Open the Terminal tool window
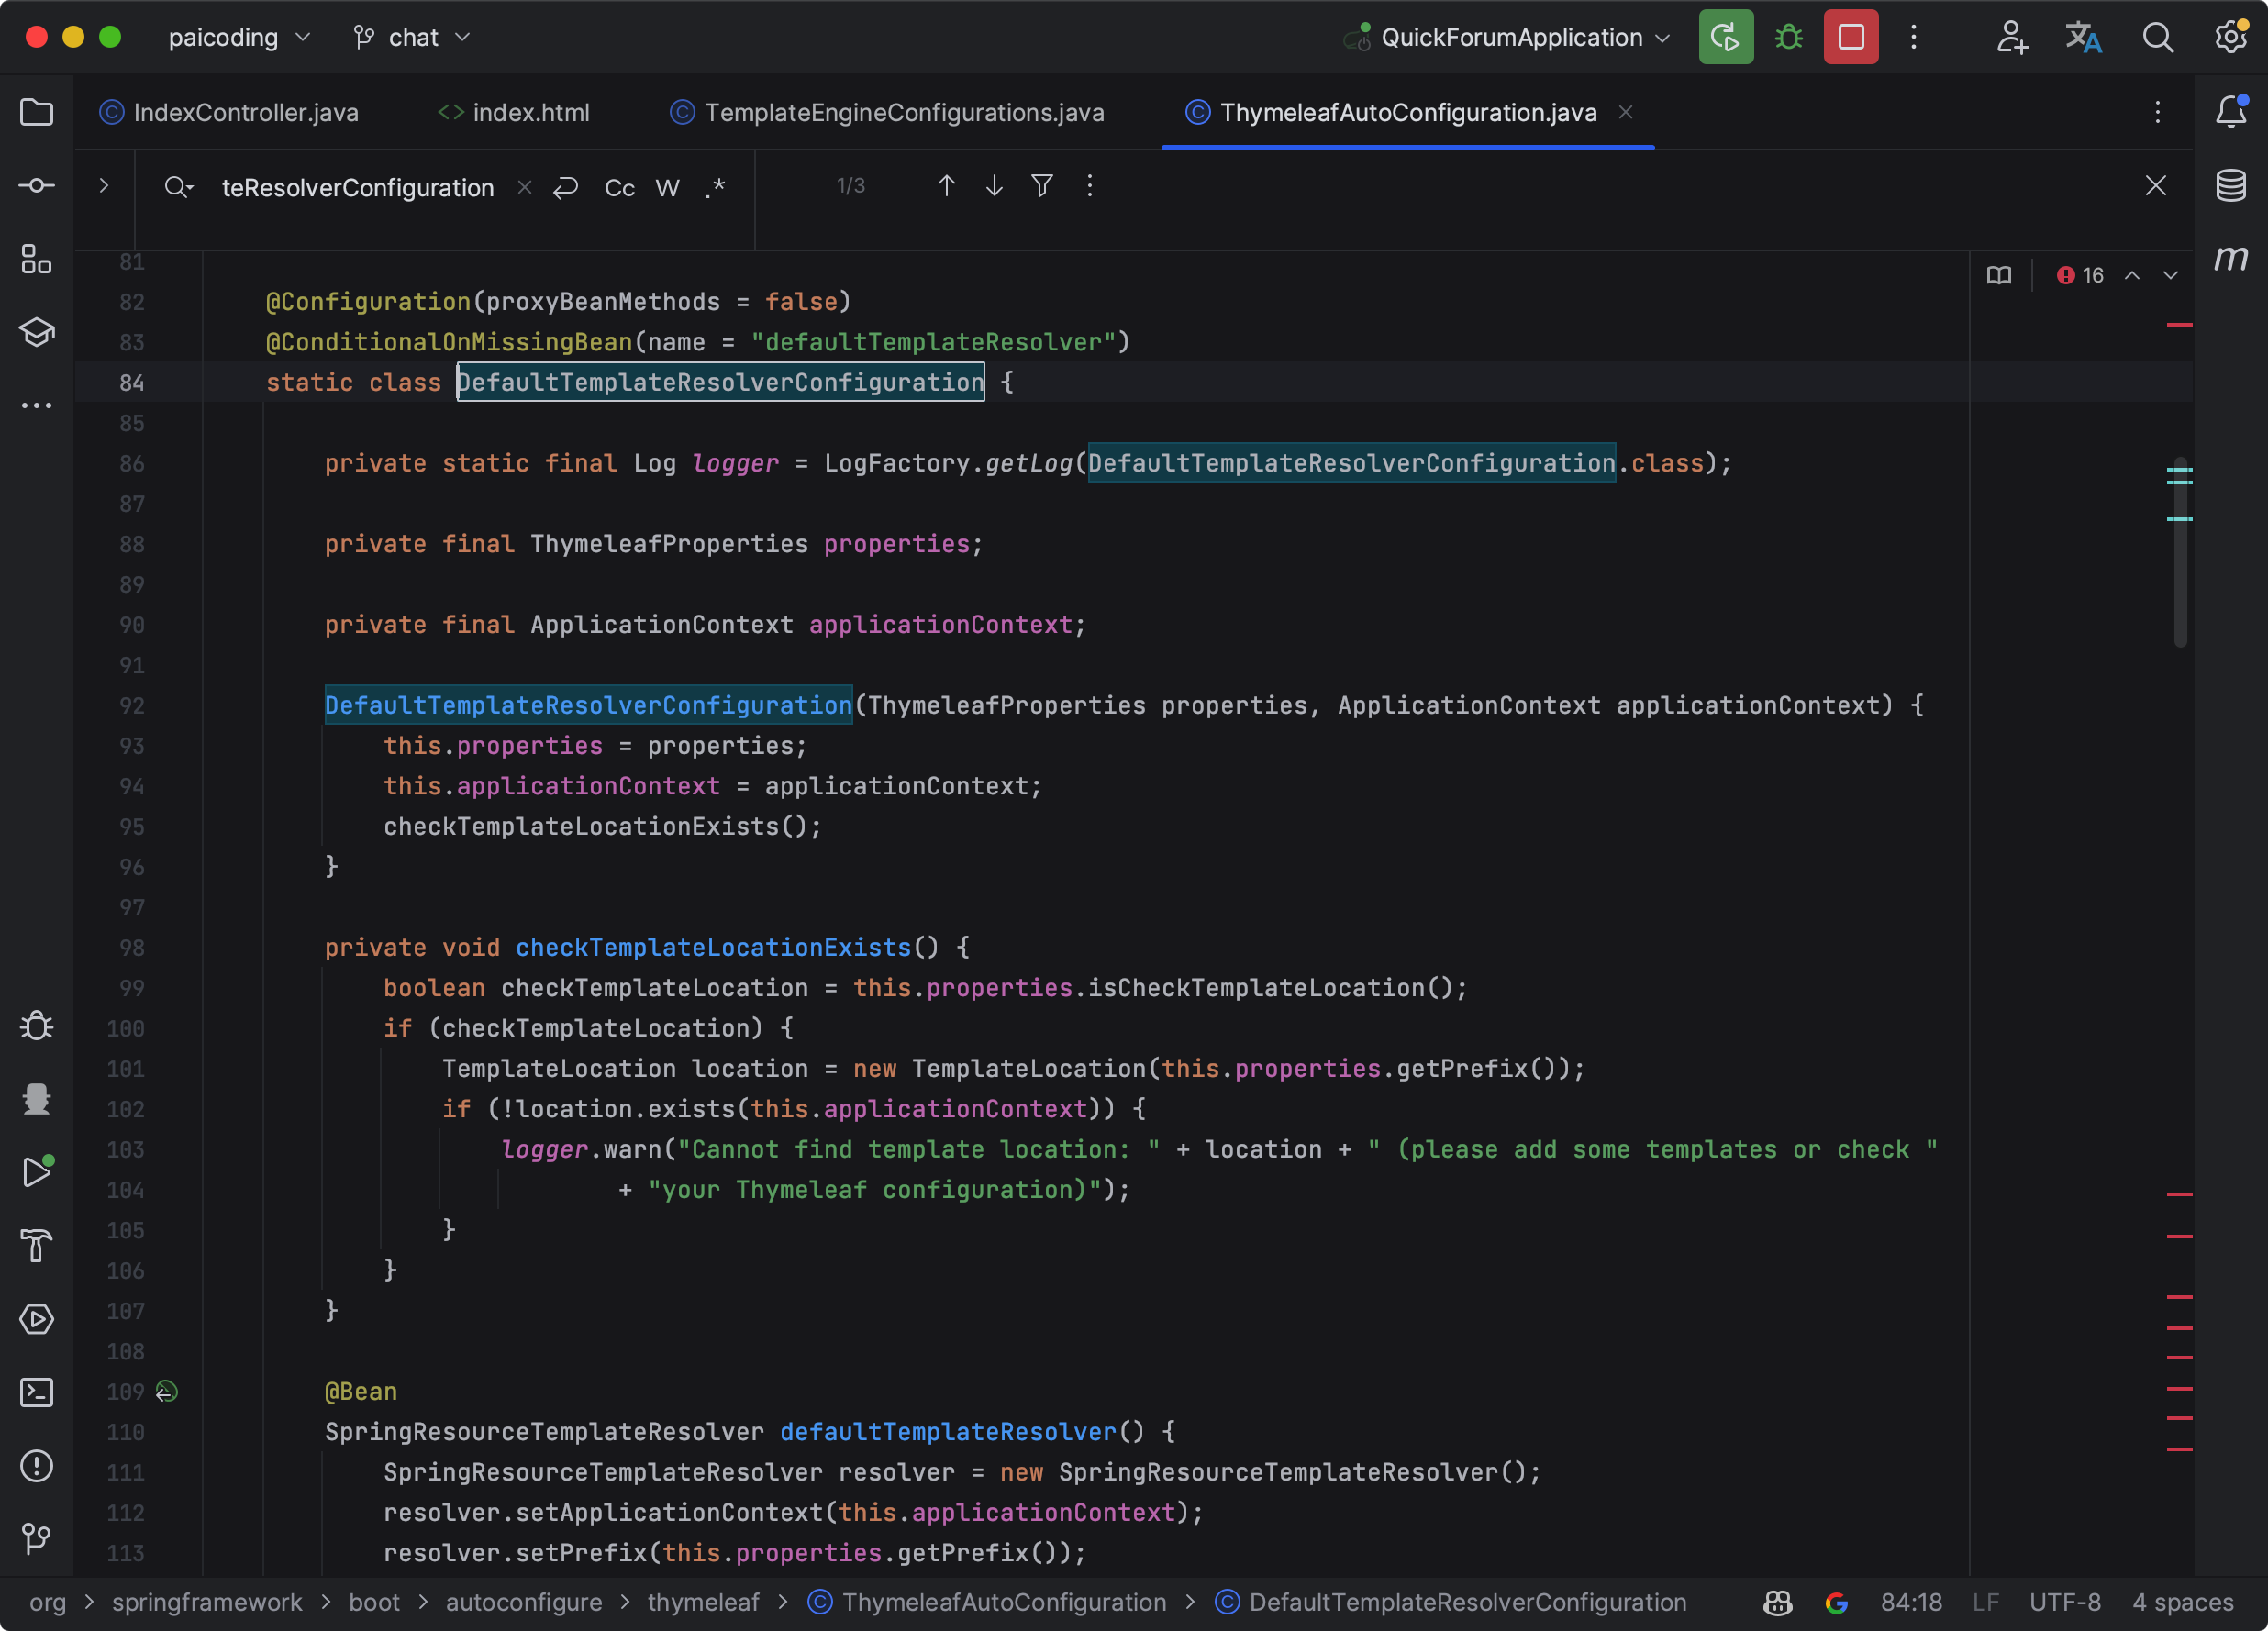The image size is (2268, 1631). coord(37,1392)
